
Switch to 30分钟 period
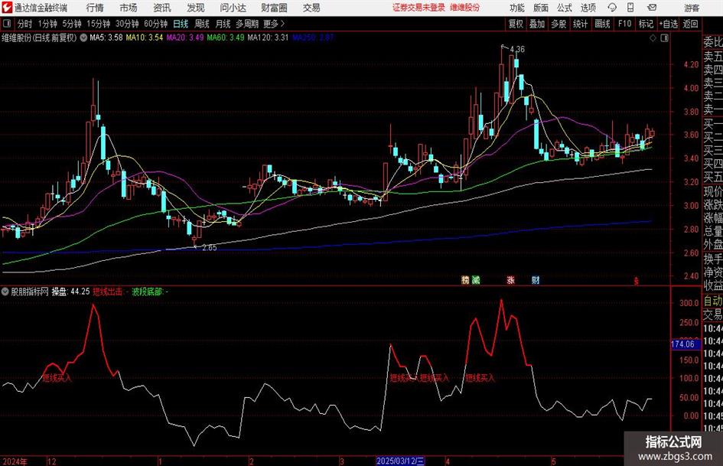127,24
